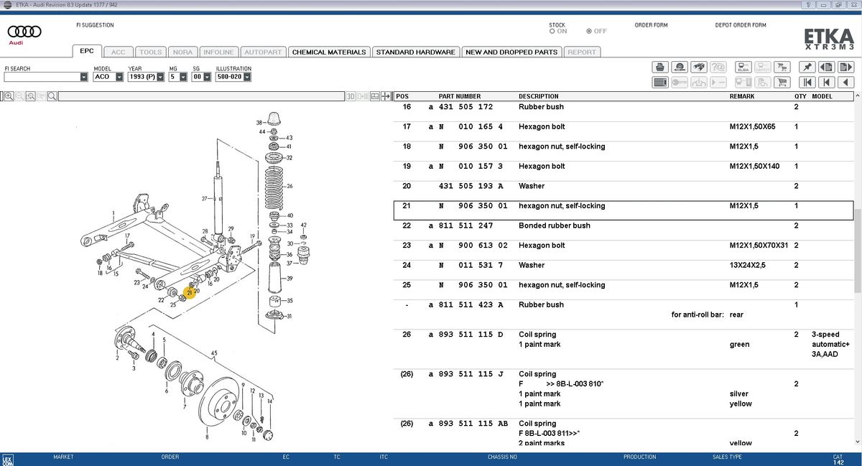Go to previous page icon with left arrow

[x=827, y=67]
